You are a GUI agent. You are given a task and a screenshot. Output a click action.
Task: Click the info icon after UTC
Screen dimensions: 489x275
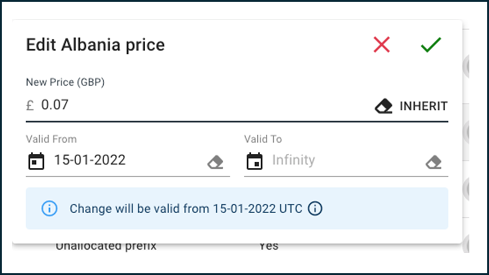[x=315, y=209]
